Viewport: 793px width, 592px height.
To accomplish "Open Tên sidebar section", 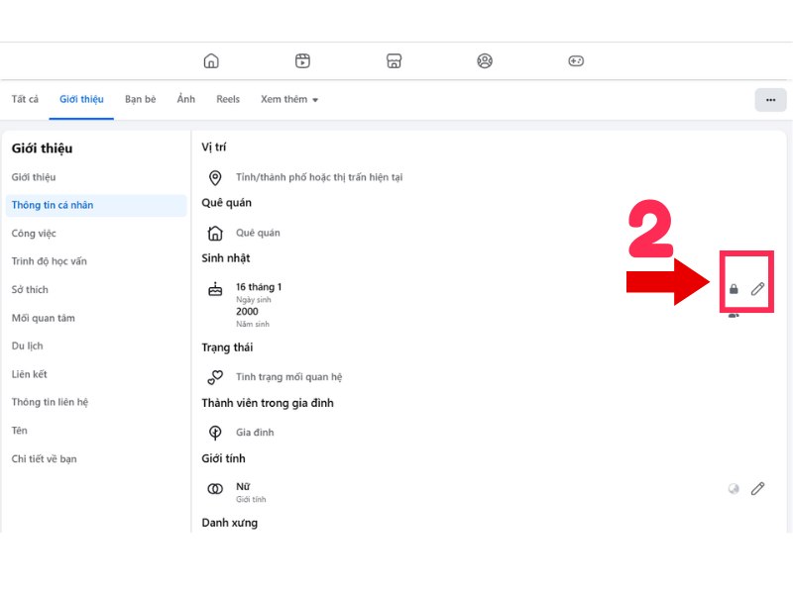I will click(19, 431).
